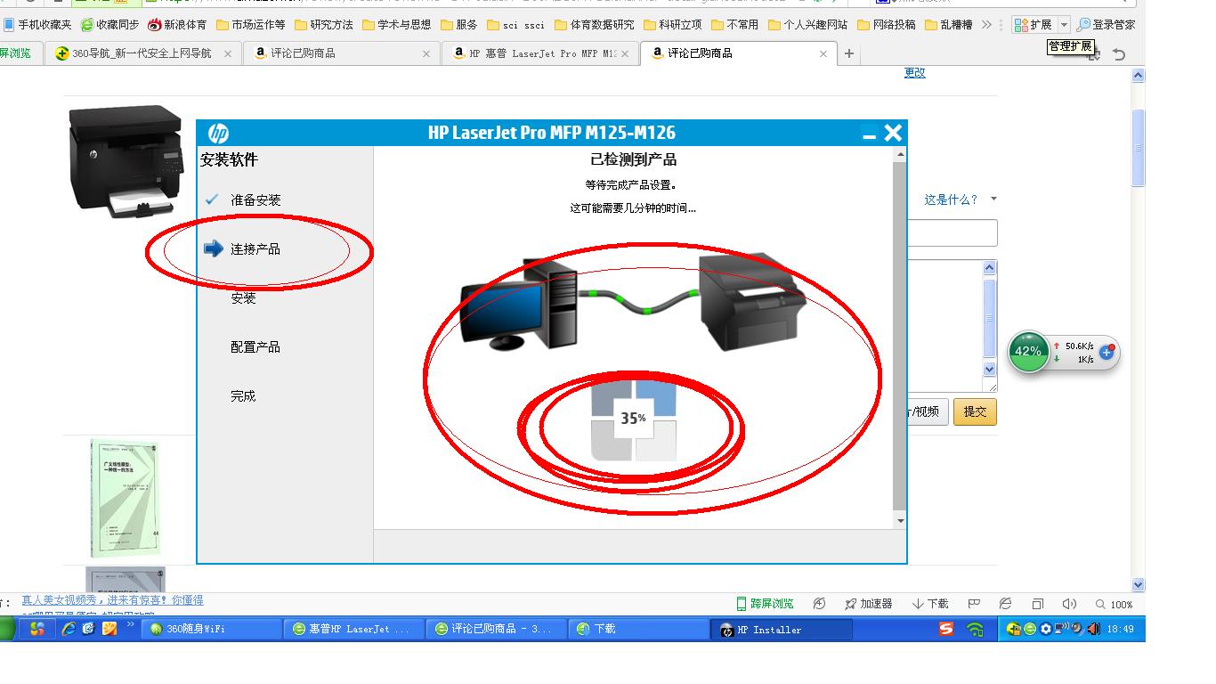Open the 手机收藏夹 bookmark

tap(37, 25)
